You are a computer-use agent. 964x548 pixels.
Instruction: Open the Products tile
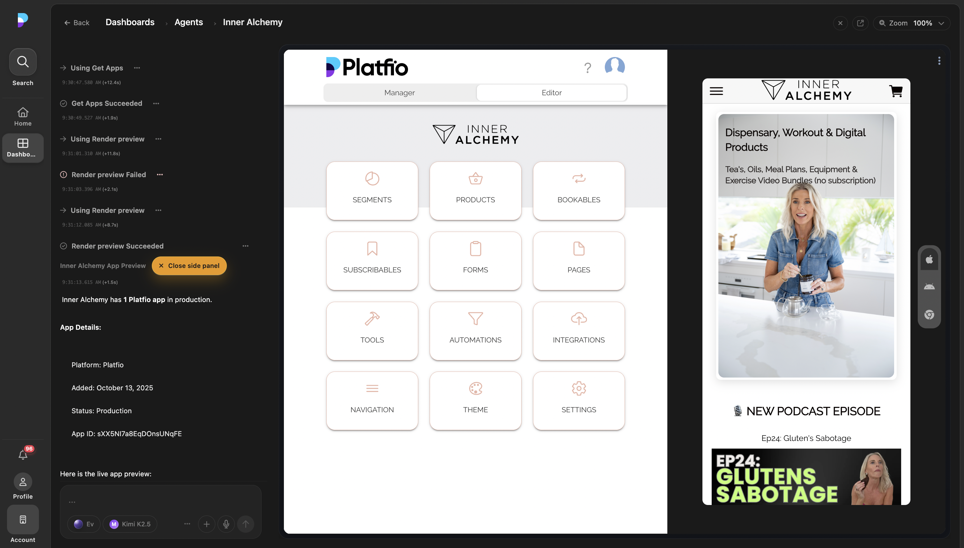475,191
